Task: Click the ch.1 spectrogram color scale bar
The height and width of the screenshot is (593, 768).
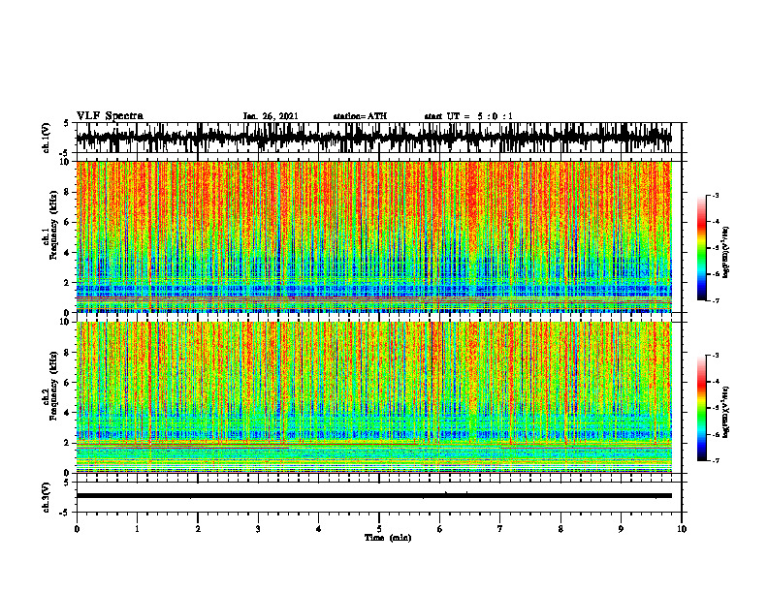Action: [x=701, y=247]
